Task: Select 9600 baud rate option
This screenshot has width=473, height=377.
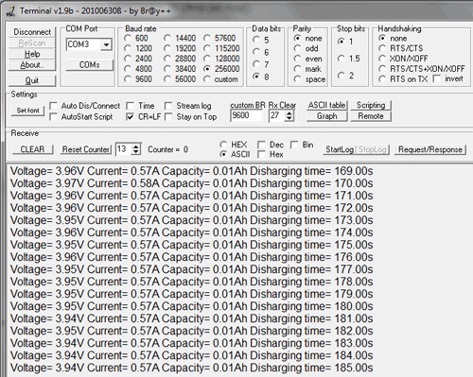Action: pos(128,79)
